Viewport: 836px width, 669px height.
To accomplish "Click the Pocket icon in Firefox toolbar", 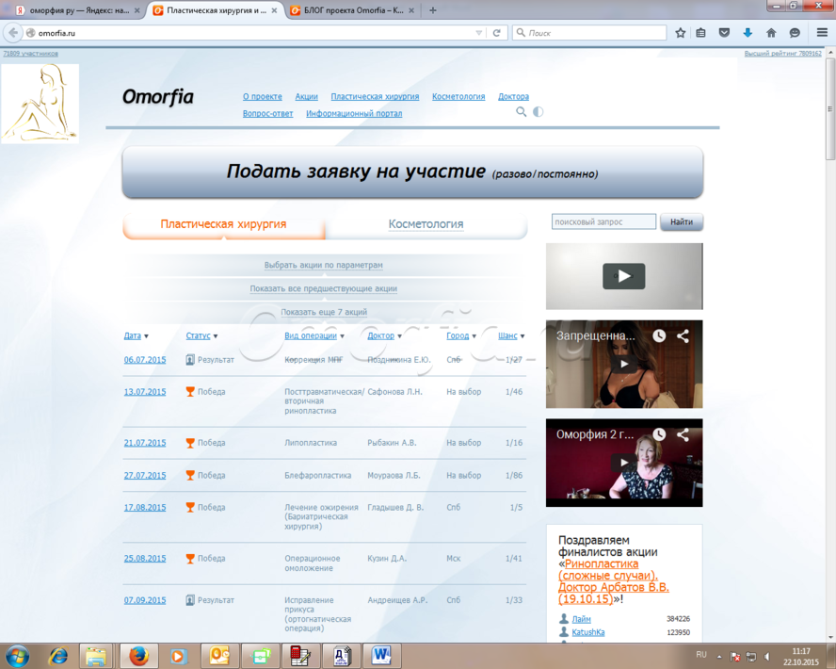I will tap(724, 33).
